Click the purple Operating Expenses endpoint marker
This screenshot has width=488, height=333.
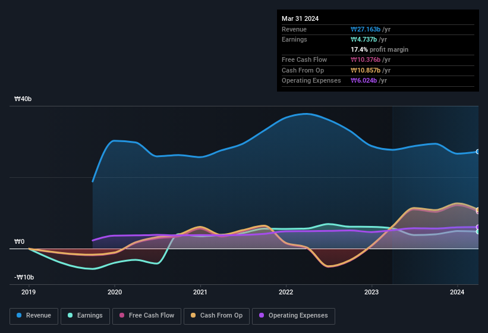coord(478,227)
